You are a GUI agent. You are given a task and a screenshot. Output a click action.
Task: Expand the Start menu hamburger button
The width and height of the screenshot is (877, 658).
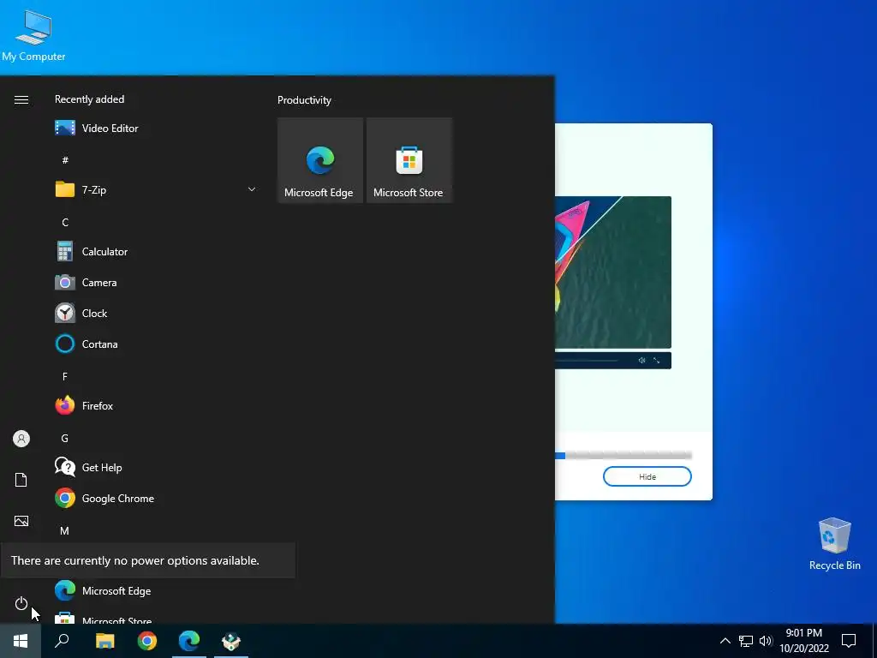tap(21, 99)
